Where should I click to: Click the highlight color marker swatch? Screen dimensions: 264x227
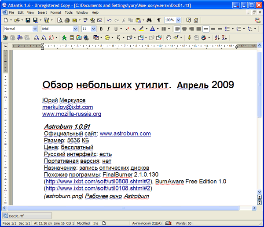141,29
